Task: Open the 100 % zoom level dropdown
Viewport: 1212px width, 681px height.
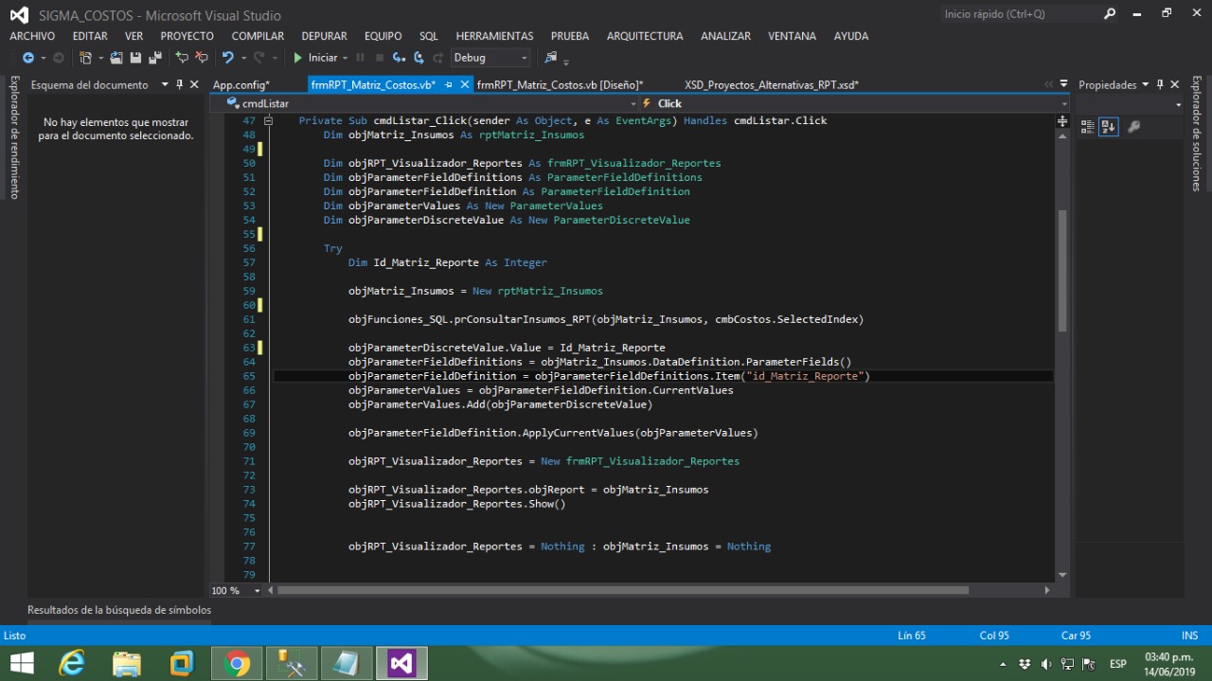Action: coord(257,591)
